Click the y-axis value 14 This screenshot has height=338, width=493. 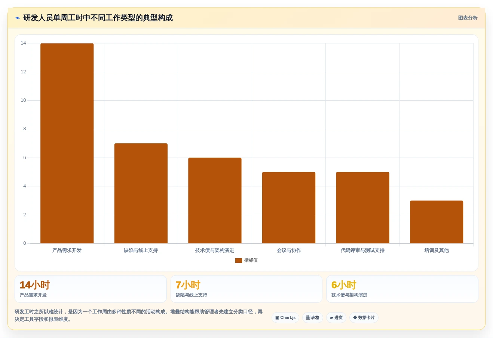pyautogui.click(x=23, y=43)
